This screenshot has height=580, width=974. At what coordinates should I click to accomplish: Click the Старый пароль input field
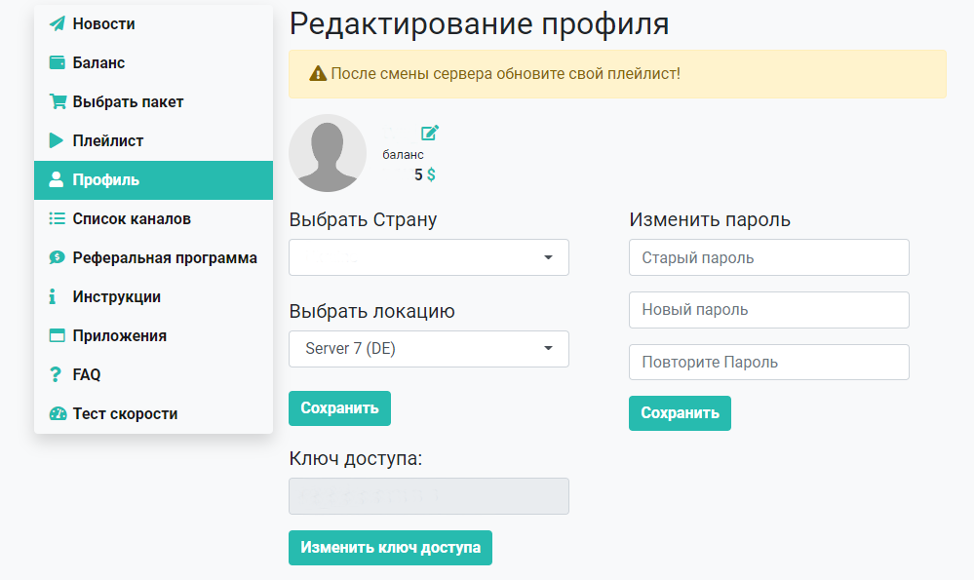pos(768,256)
